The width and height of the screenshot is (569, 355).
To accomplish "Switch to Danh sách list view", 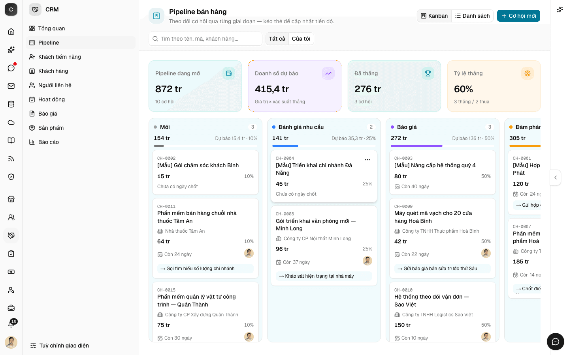I will pyautogui.click(x=472, y=16).
